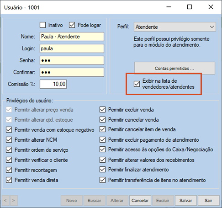Image resolution: width=222 pixels, height=208 pixels.
Task: Toggle the Pode logar checkbox
Action: click(x=72, y=25)
